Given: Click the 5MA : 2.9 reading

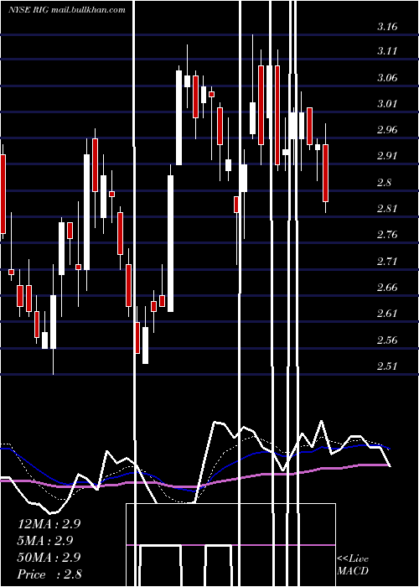Looking at the screenshot, I should 45,541.
